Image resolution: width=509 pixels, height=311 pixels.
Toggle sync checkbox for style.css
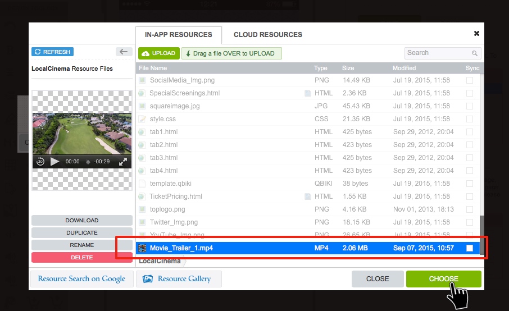tap(470, 119)
